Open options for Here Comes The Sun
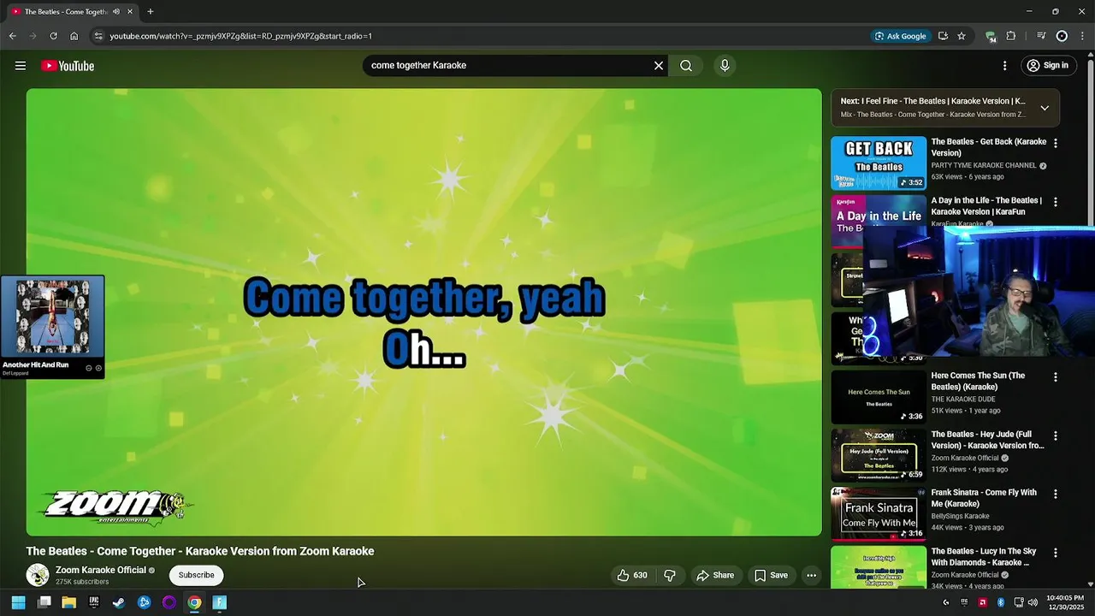 click(1055, 377)
